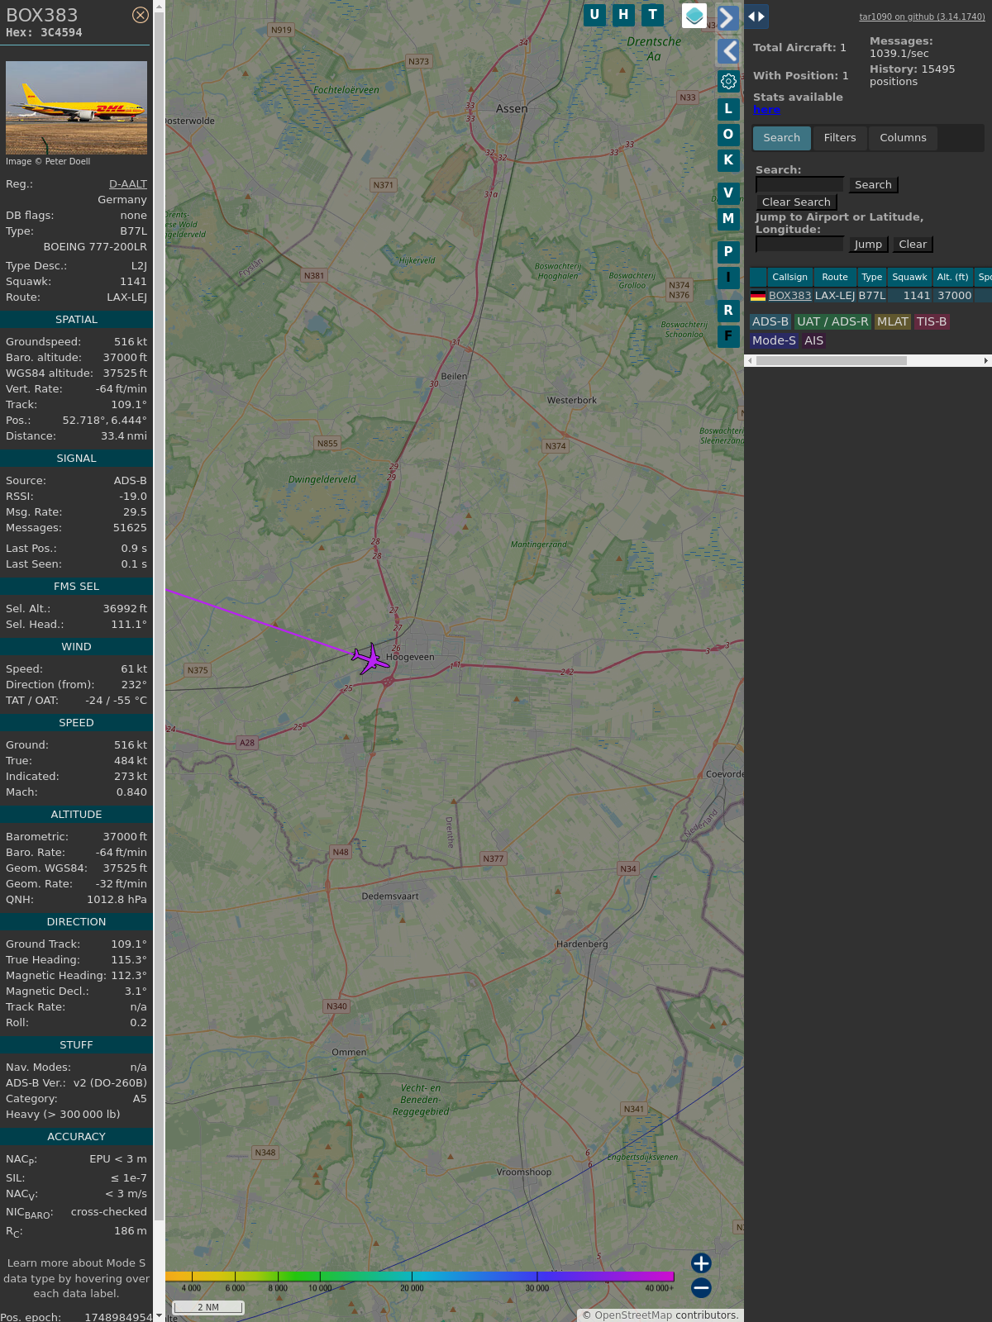Viewport: 992px width, 1322px height.
Task: Open the settings gear on map
Action: pyautogui.click(x=728, y=81)
